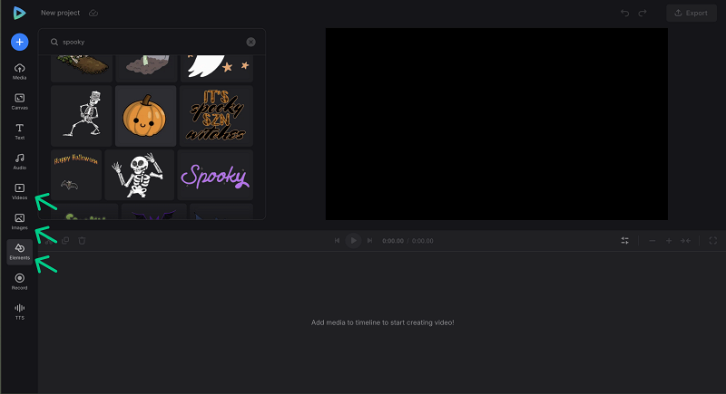Zoom in on the timeline

668,240
